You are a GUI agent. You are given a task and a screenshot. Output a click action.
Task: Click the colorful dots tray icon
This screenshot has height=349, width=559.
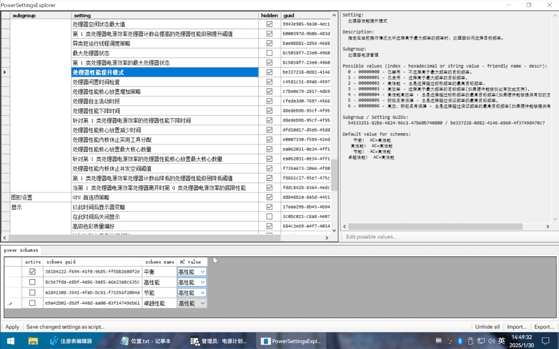click(450, 341)
